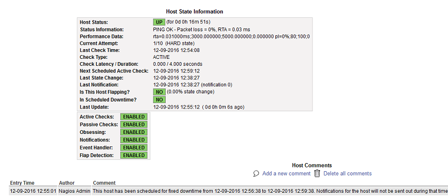Click the PING OK status information text
The height and width of the screenshot is (196, 448).
[202, 30]
